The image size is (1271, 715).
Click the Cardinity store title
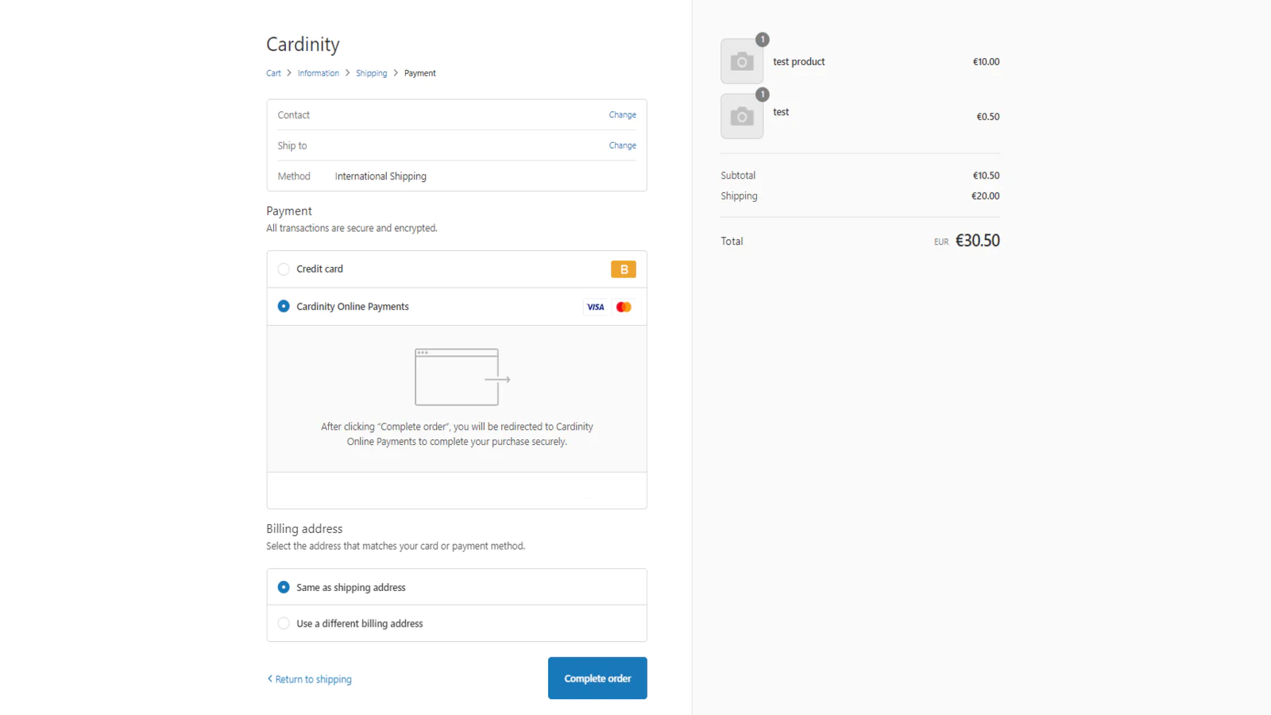[303, 44]
